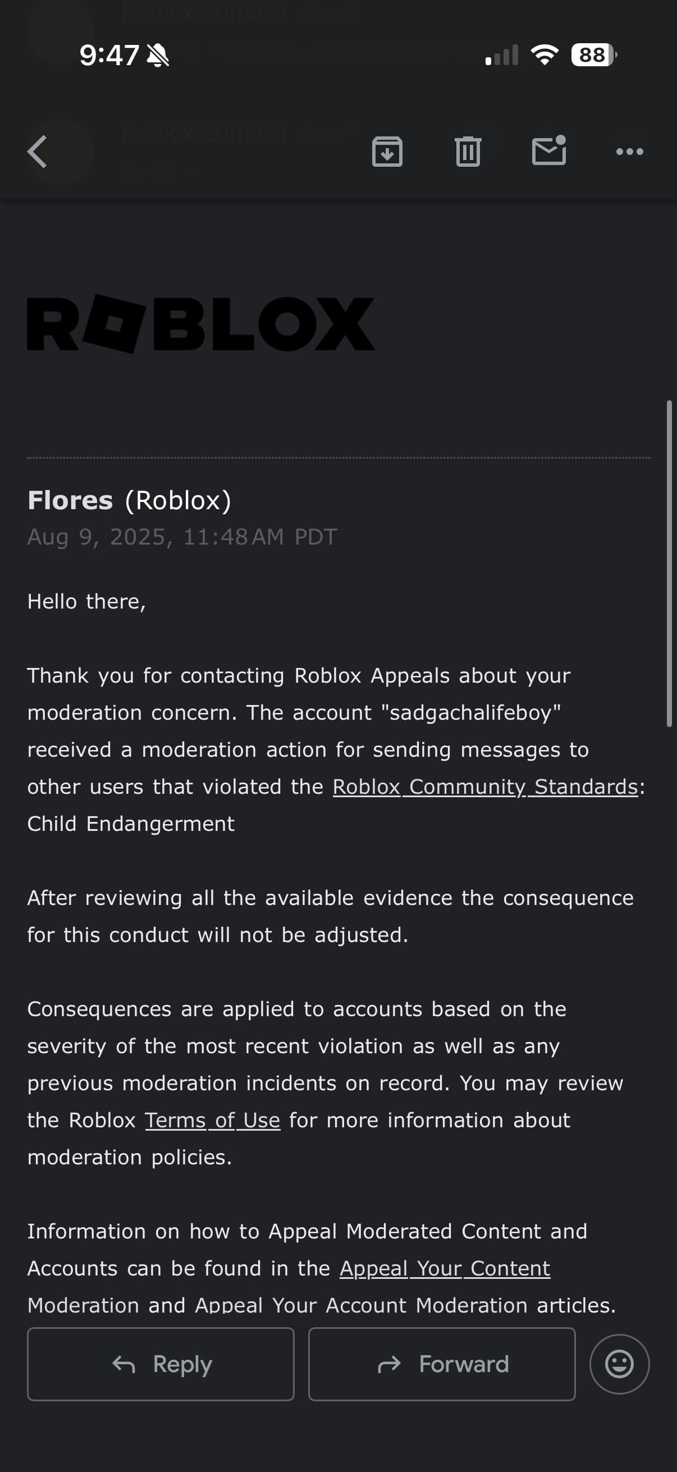Delete the email with trash icon

(x=468, y=152)
